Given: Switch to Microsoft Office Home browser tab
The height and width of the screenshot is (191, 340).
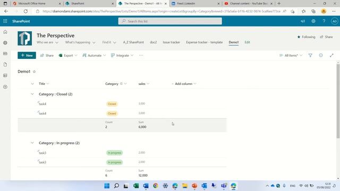Looking at the screenshot, I should 37,4.
